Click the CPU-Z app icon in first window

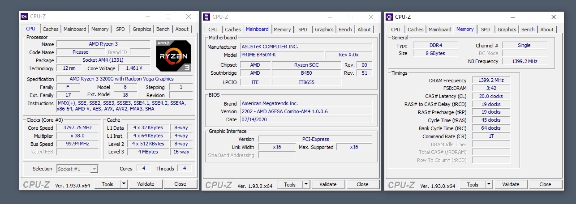coord(24,17)
